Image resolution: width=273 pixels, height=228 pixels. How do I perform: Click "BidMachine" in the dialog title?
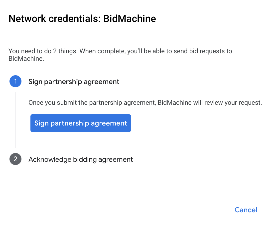point(130,19)
